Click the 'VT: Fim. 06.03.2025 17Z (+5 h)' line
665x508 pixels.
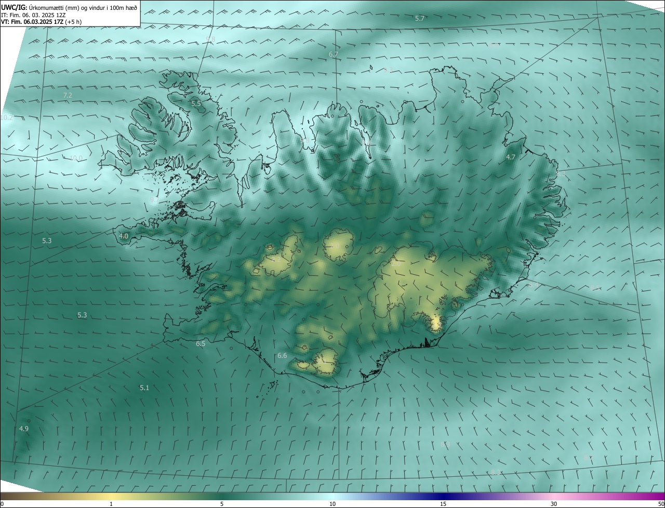point(41,22)
